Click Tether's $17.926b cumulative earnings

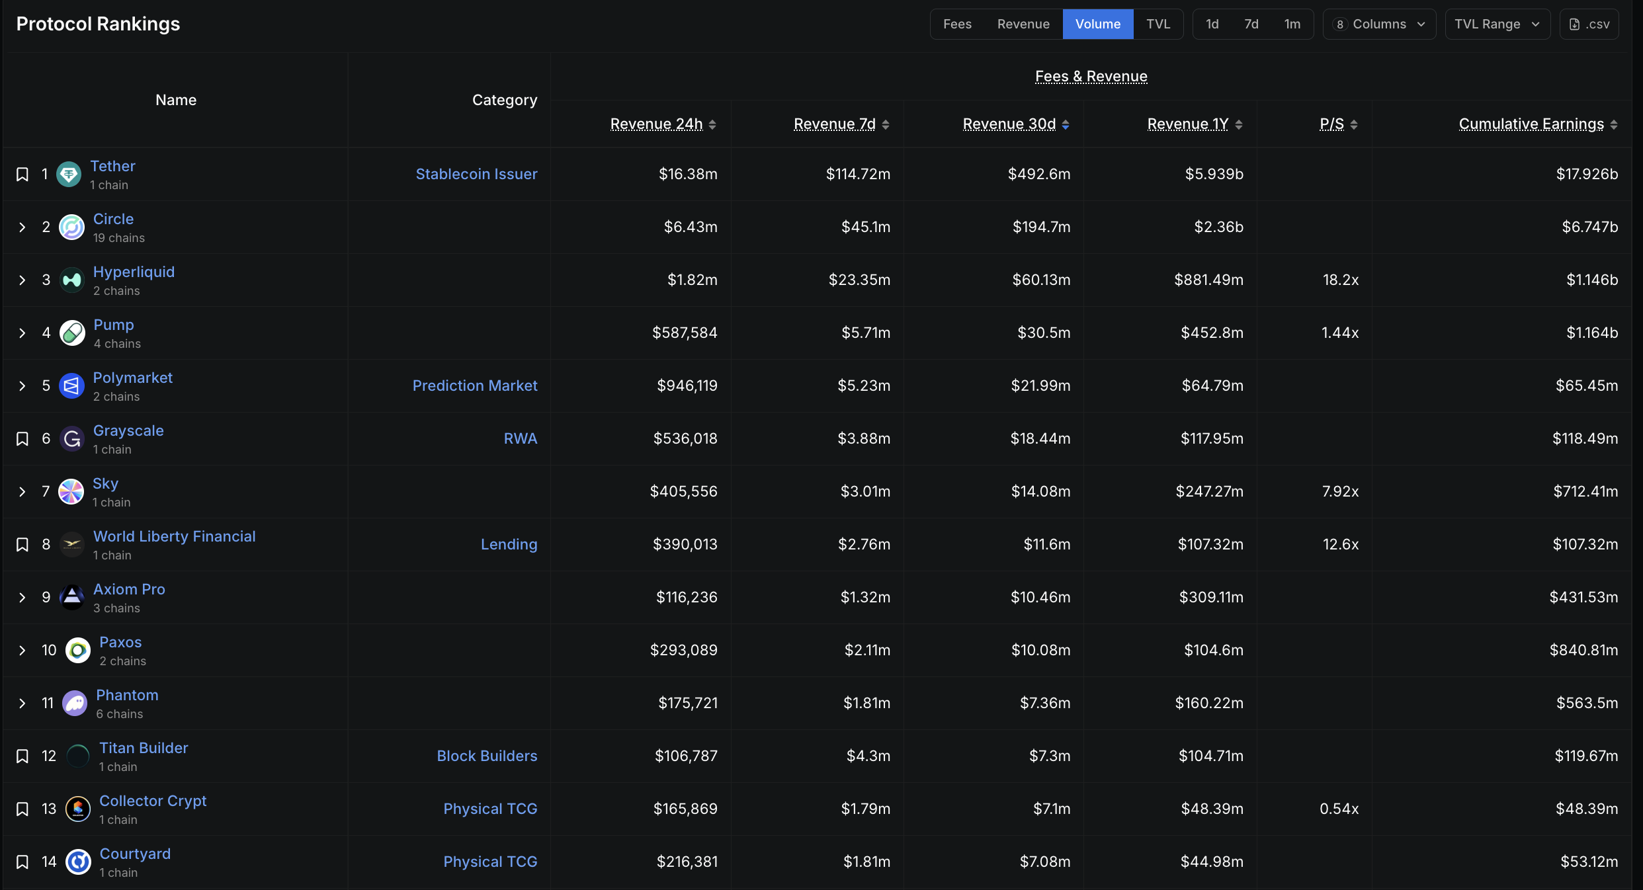[x=1587, y=174]
